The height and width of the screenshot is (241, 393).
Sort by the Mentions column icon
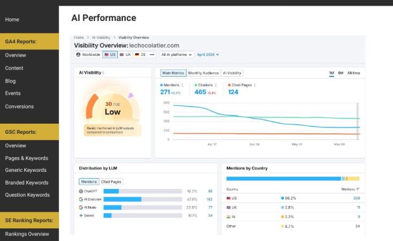[x=358, y=189]
